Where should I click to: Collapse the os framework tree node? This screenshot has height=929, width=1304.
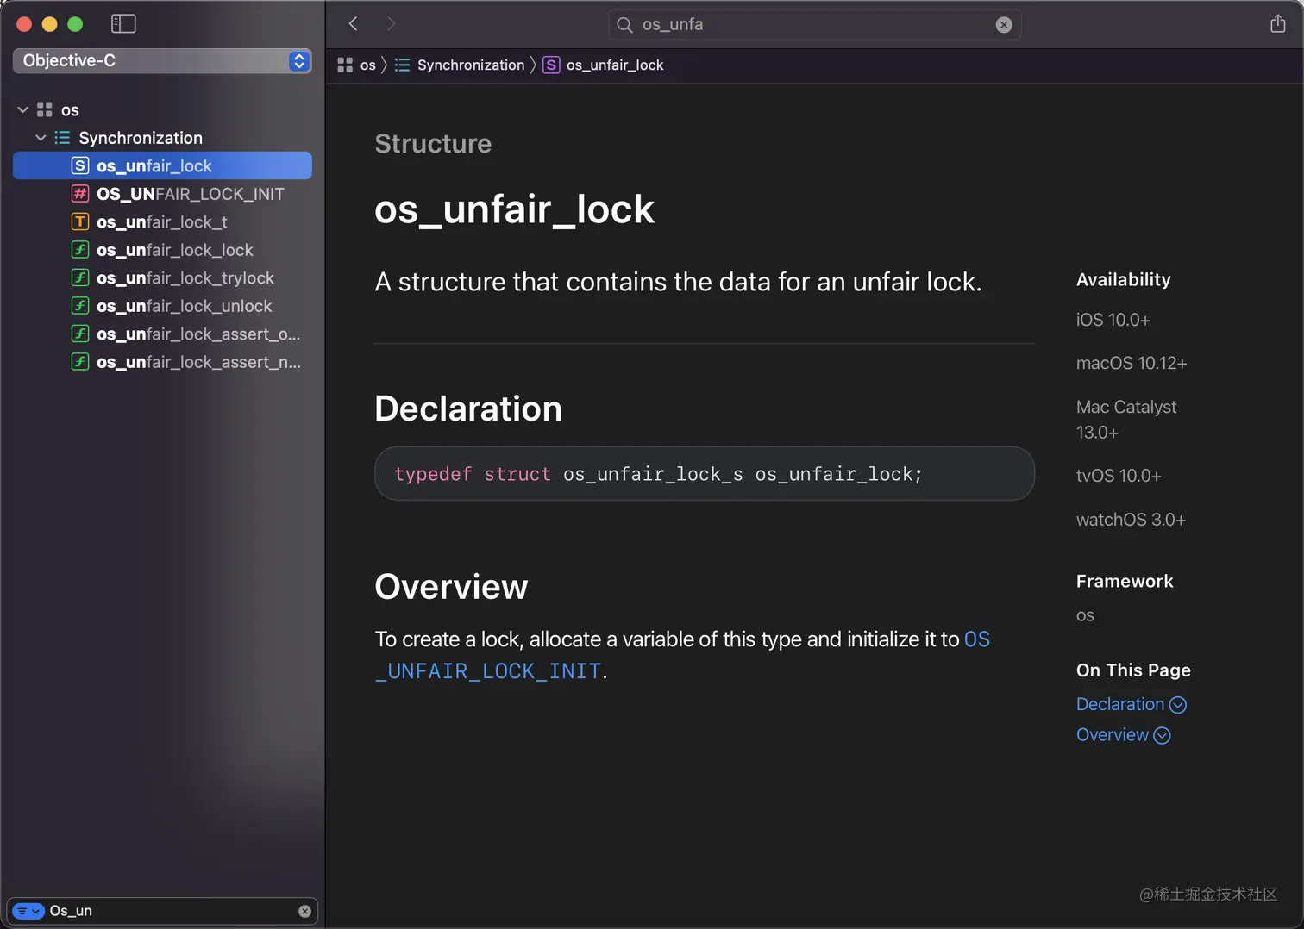pos(23,109)
